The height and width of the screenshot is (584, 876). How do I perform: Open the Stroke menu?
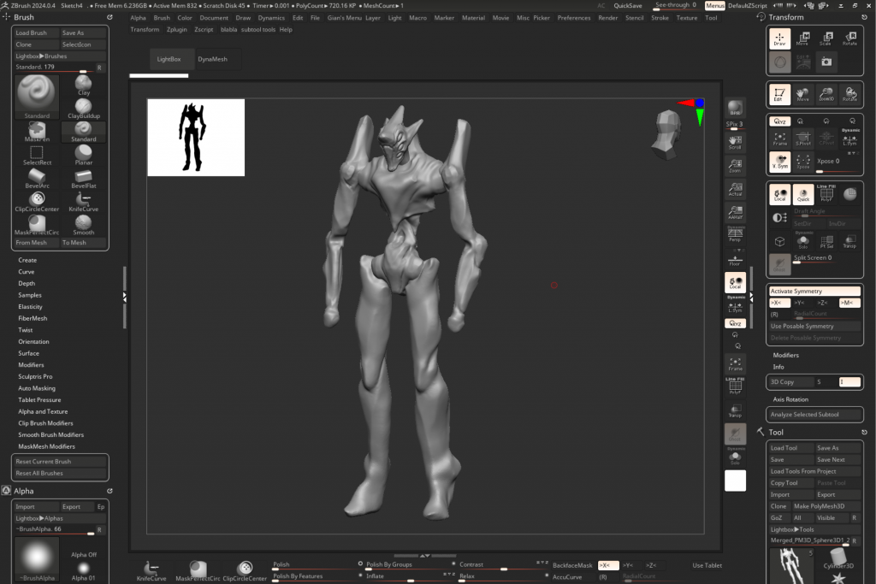pos(660,18)
